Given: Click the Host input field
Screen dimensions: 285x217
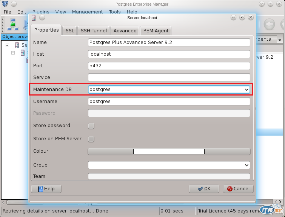Looking at the screenshot, I should coord(169,54).
